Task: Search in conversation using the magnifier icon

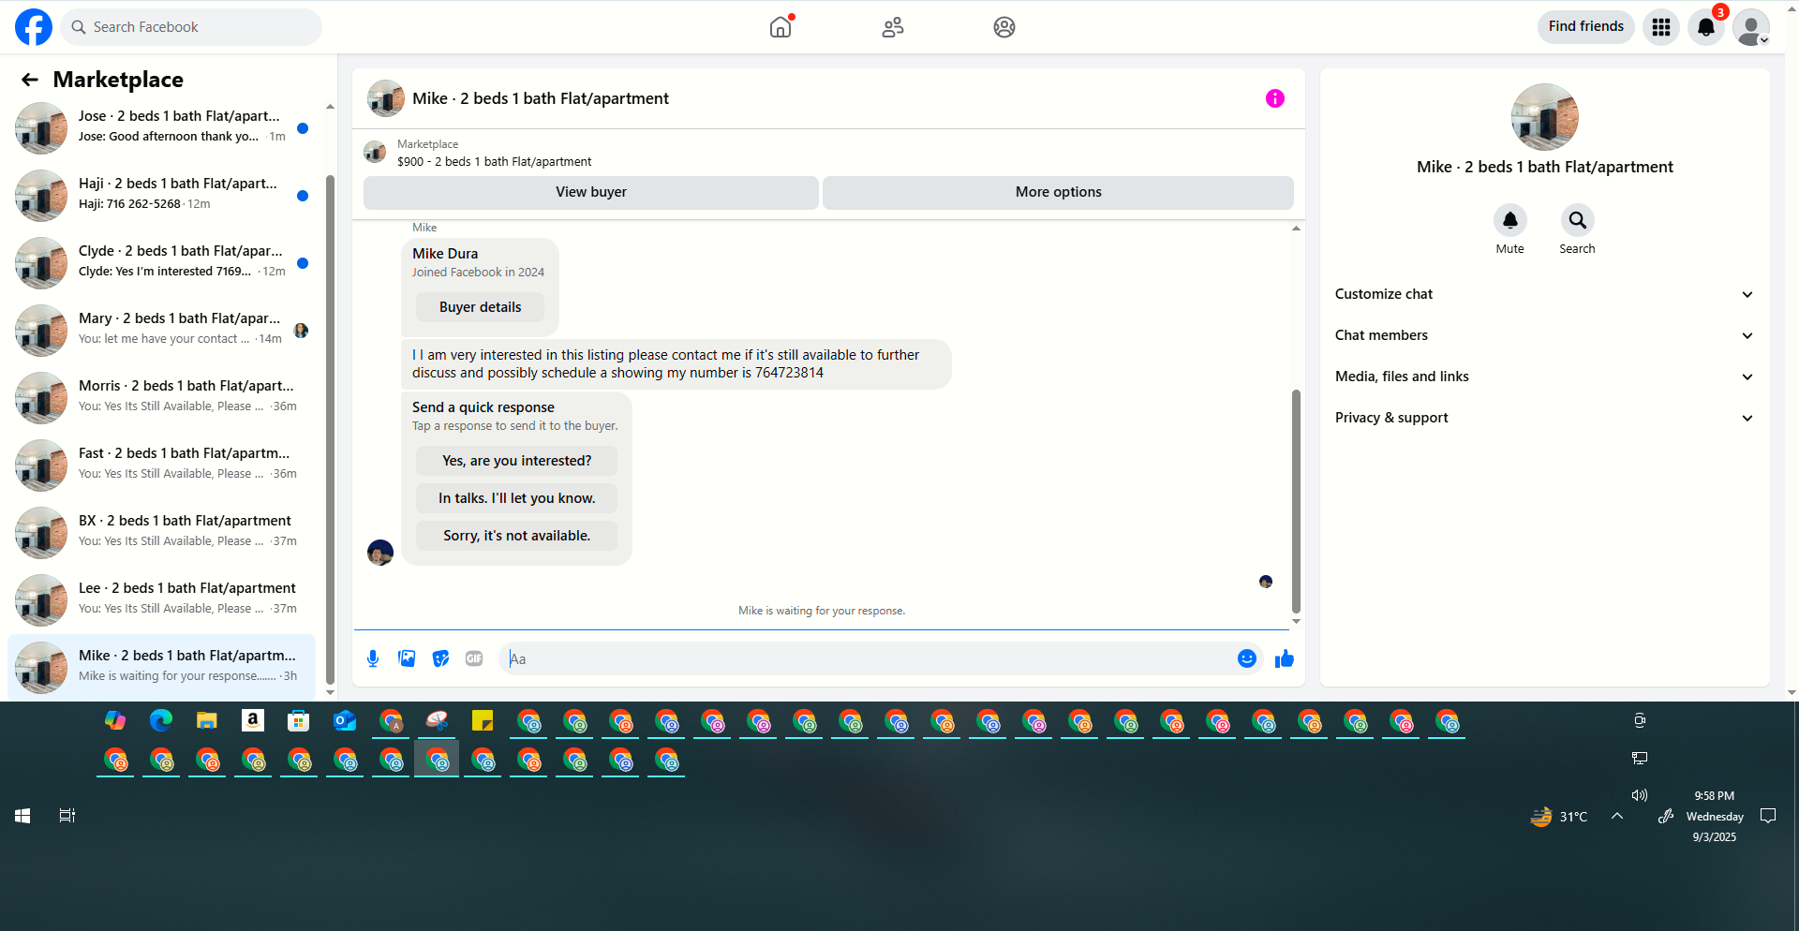Action: pos(1578,220)
